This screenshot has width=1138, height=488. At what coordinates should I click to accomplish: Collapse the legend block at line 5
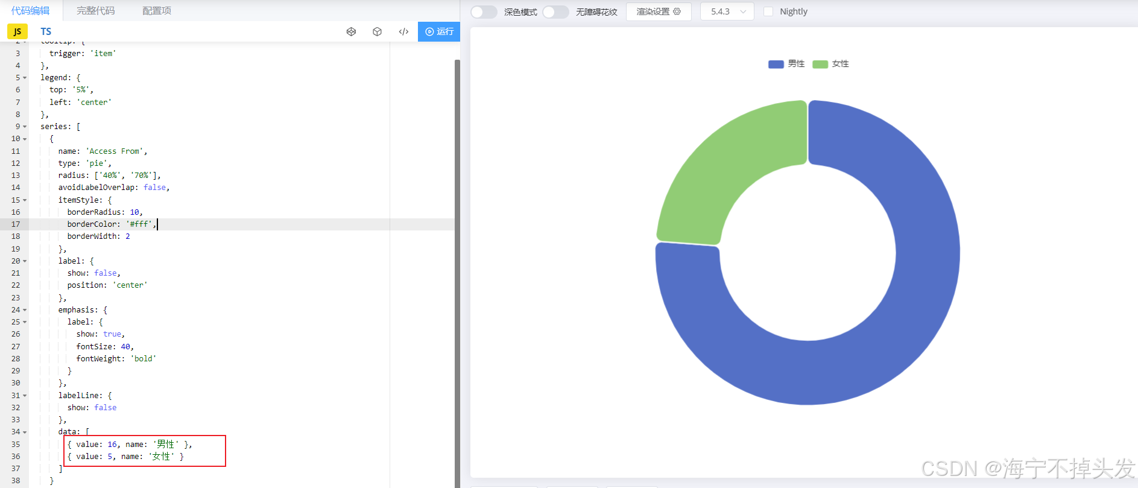(25, 78)
